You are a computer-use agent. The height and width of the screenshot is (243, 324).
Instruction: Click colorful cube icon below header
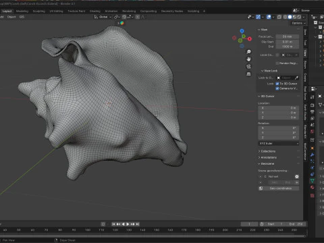pos(122,23)
